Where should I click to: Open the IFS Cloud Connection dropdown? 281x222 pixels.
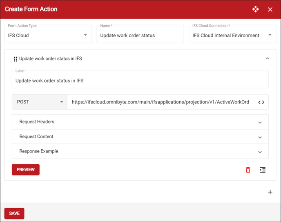click(x=232, y=34)
